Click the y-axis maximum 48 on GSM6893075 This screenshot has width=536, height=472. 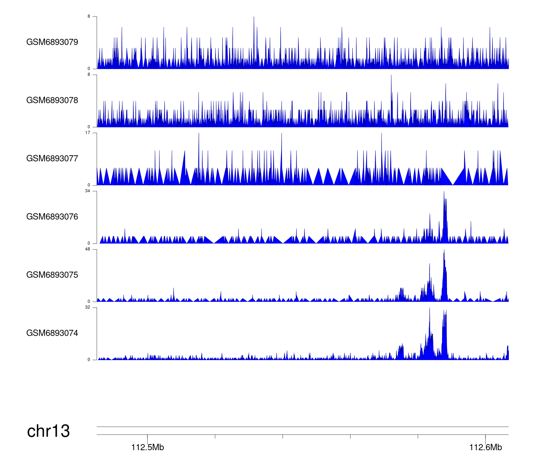pos(88,249)
